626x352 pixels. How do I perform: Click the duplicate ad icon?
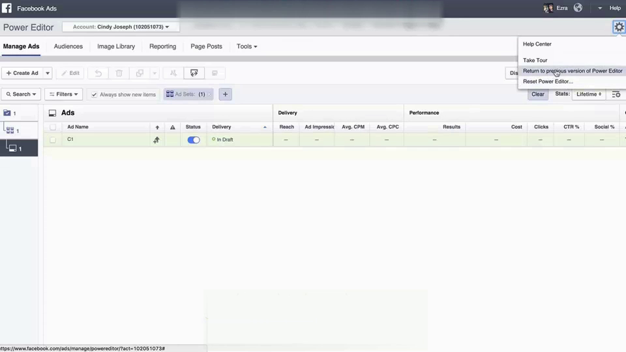140,73
